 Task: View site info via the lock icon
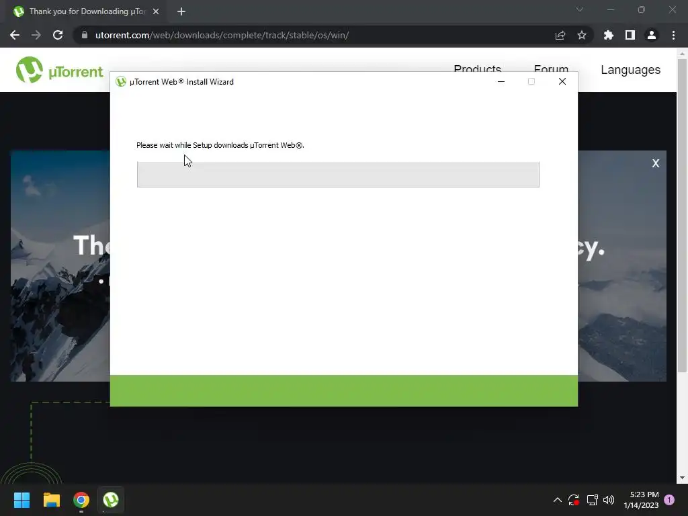[85, 35]
